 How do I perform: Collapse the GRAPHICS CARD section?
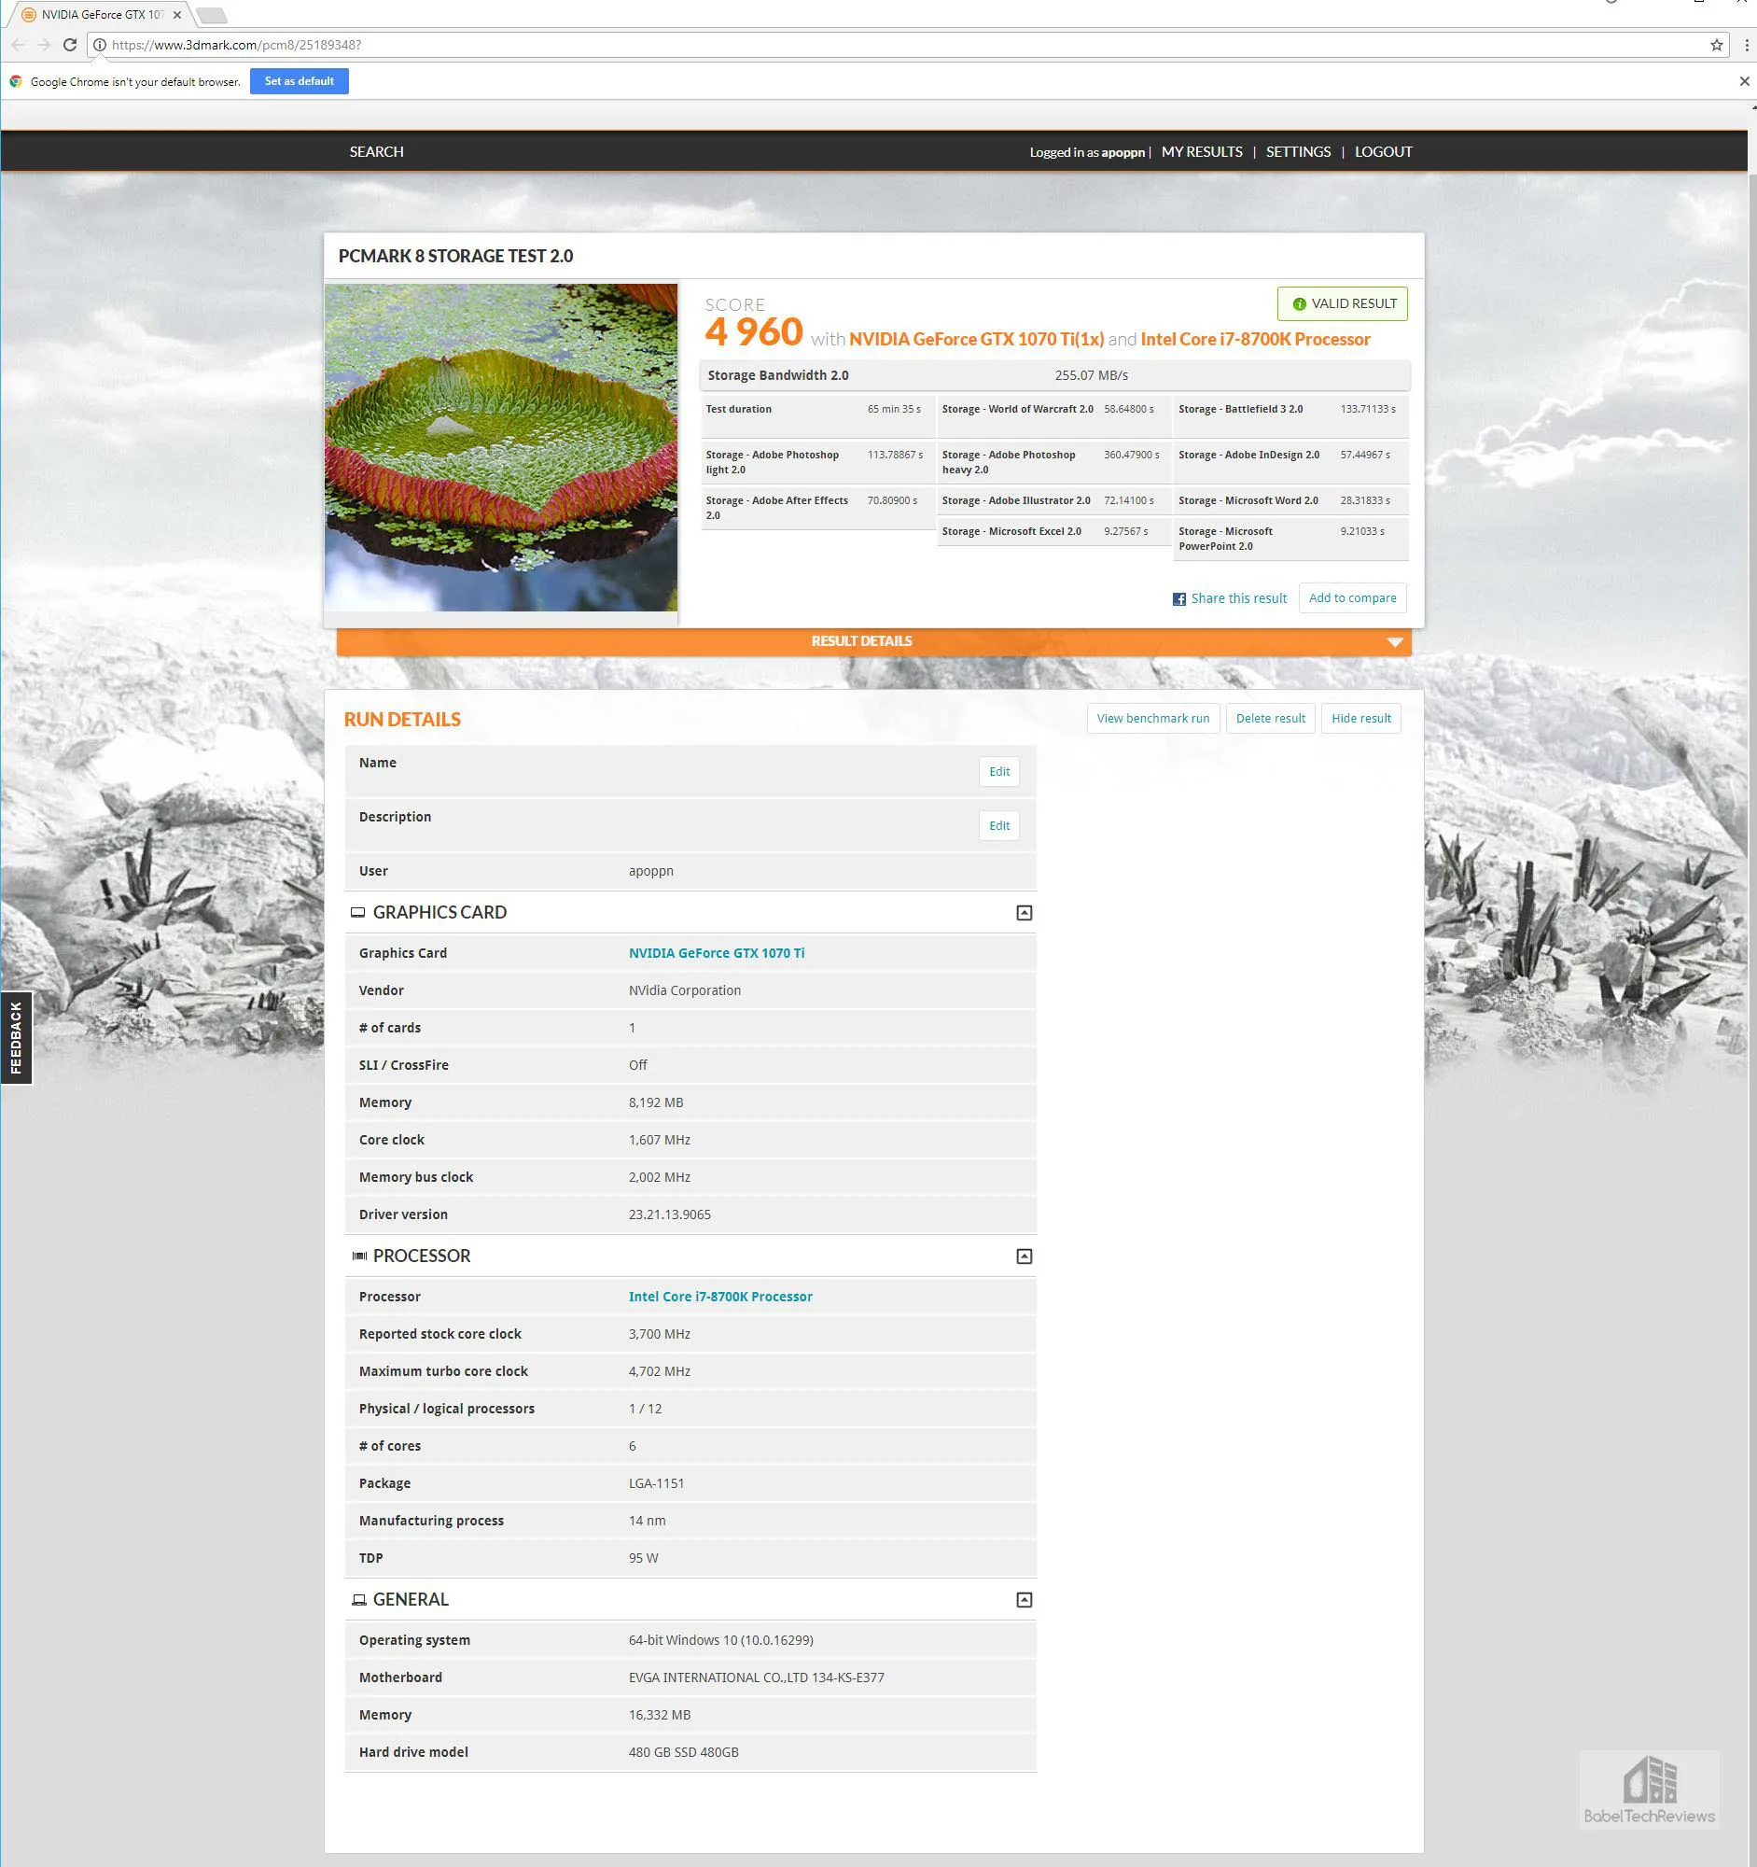[1024, 913]
